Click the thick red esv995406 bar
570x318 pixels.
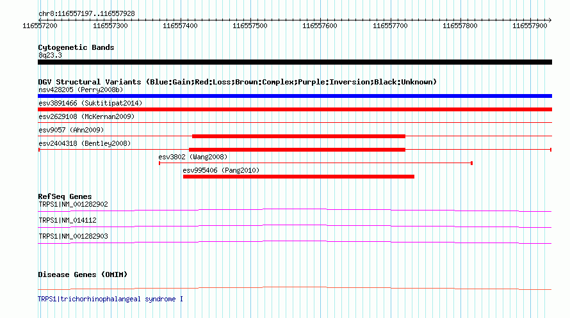[298, 177]
